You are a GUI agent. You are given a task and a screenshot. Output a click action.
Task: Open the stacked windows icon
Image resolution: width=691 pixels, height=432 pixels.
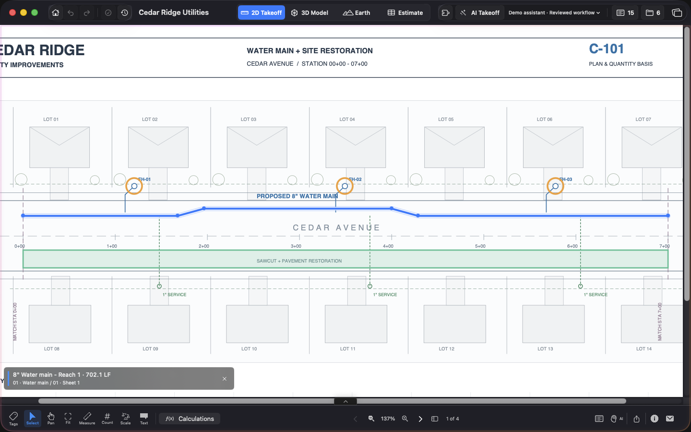point(677,13)
